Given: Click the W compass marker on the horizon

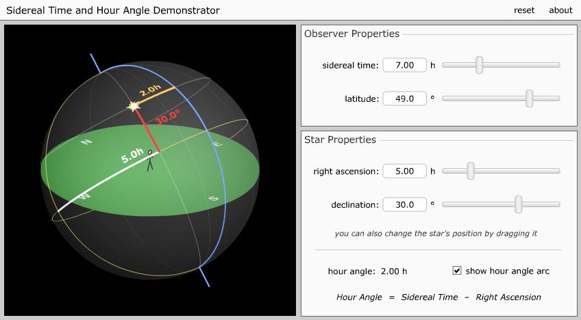Looking at the screenshot, I should (x=84, y=196).
